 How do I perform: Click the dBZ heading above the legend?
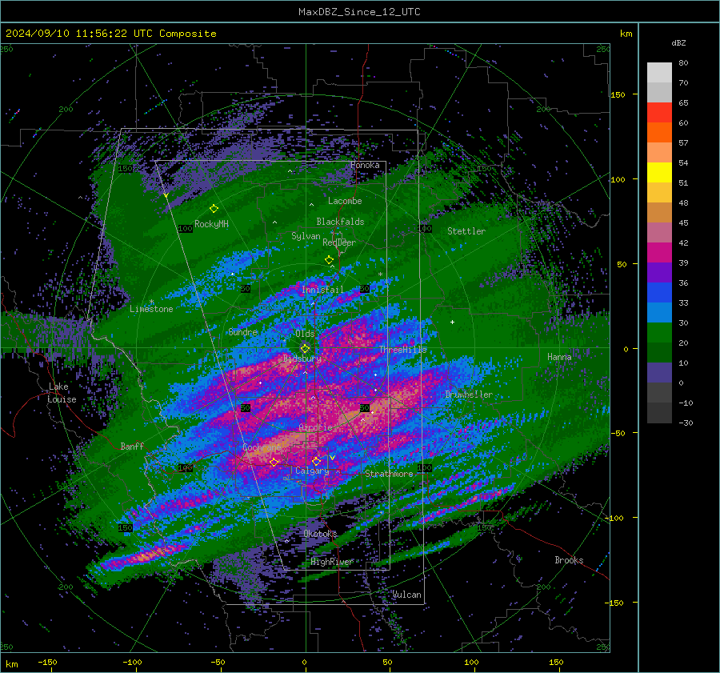click(x=678, y=43)
